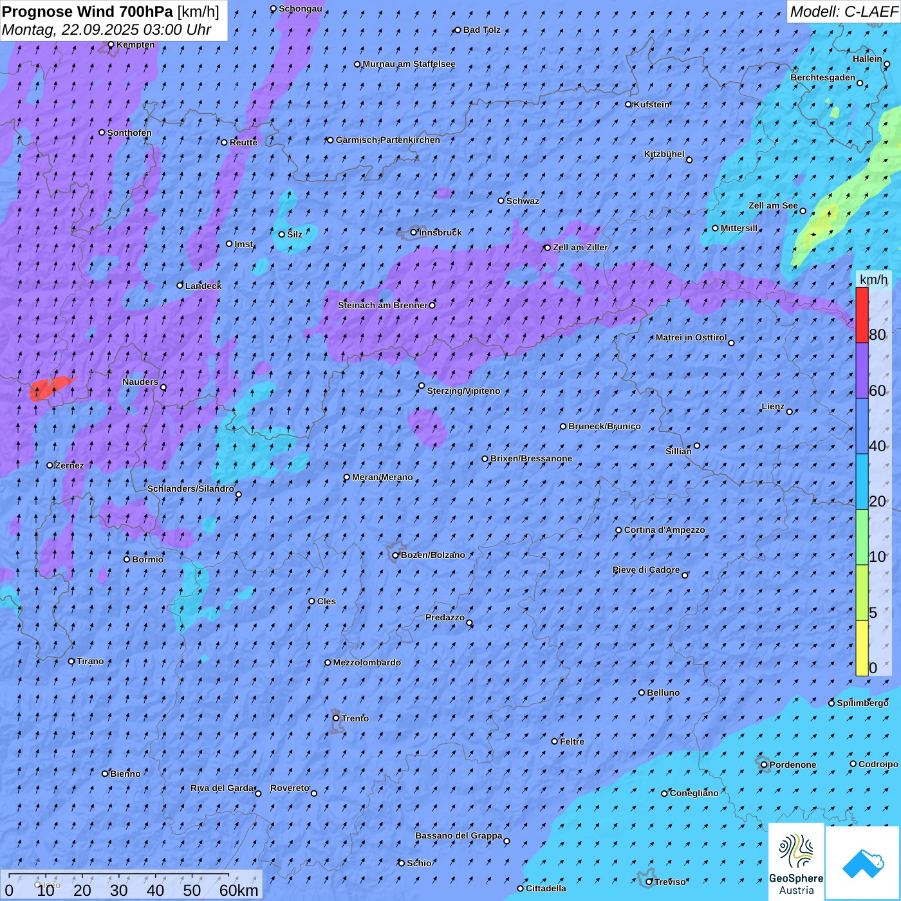This screenshot has height=901, width=901.
Task: Click the Reutte city label
Action: coord(243,142)
